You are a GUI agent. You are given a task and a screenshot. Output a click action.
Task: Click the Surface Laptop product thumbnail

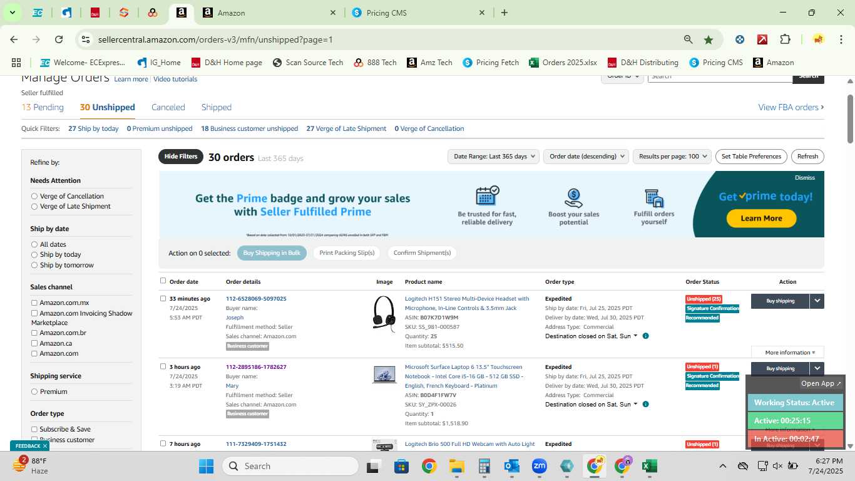[384, 375]
